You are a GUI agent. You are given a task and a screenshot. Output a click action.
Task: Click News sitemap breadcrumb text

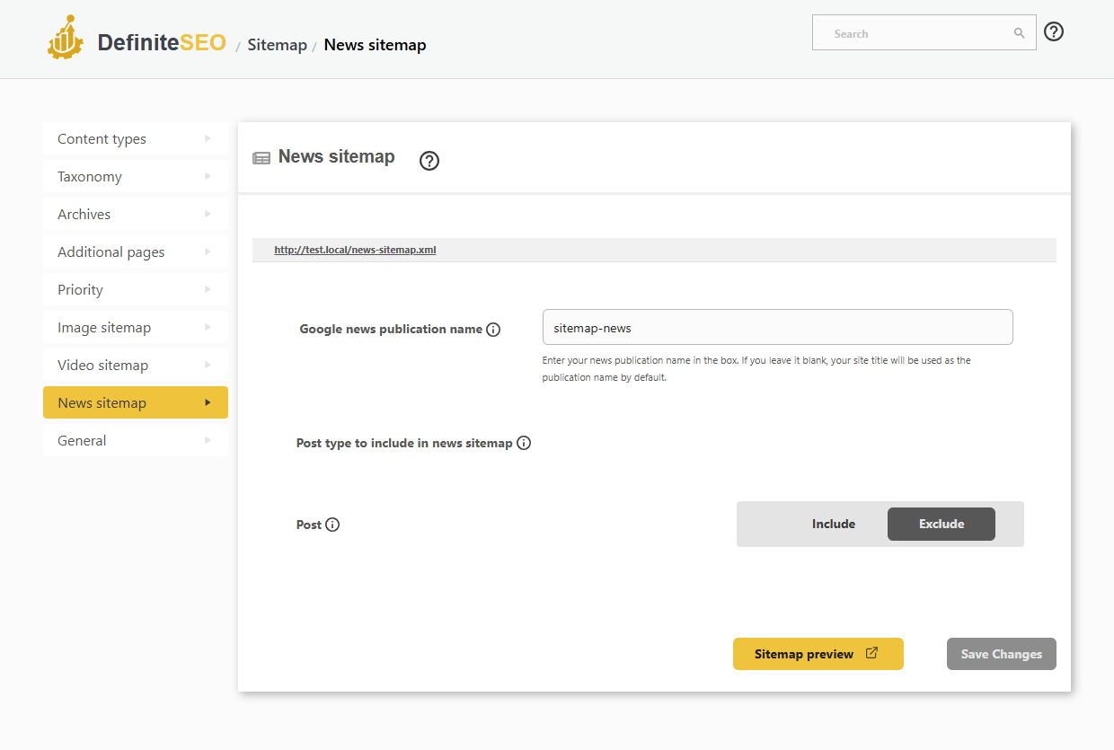point(375,45)
